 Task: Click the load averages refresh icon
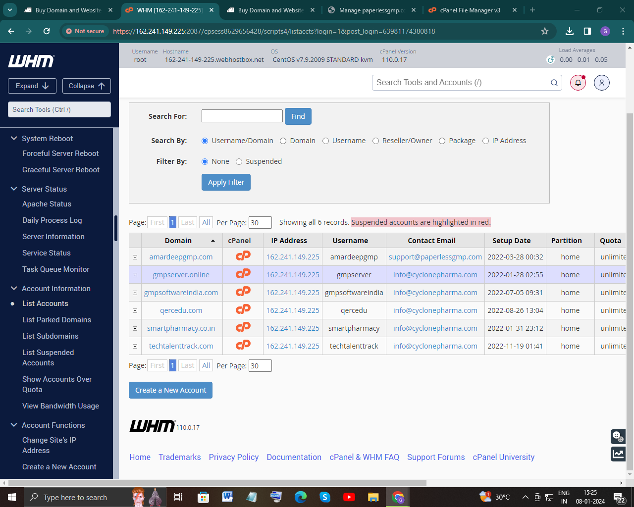550,60
